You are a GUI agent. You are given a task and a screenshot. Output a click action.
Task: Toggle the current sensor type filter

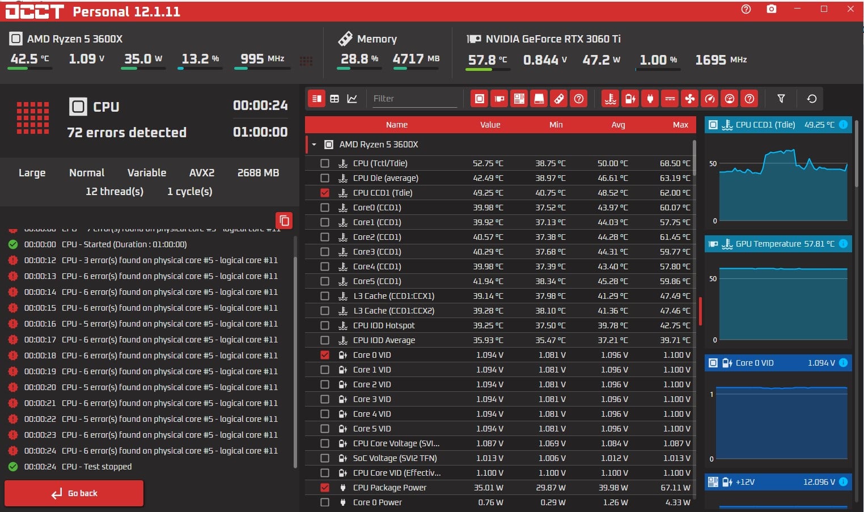click(670, 99)
